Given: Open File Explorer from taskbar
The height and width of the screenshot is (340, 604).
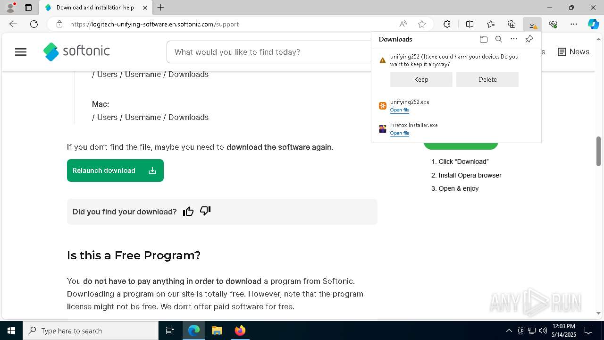Looking at the screenshot, I should 217,331.
